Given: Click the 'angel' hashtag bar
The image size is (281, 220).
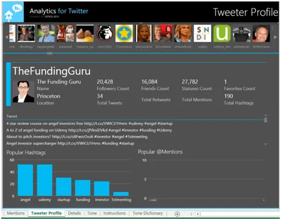Looking at the screenshot, I should 25,180.
